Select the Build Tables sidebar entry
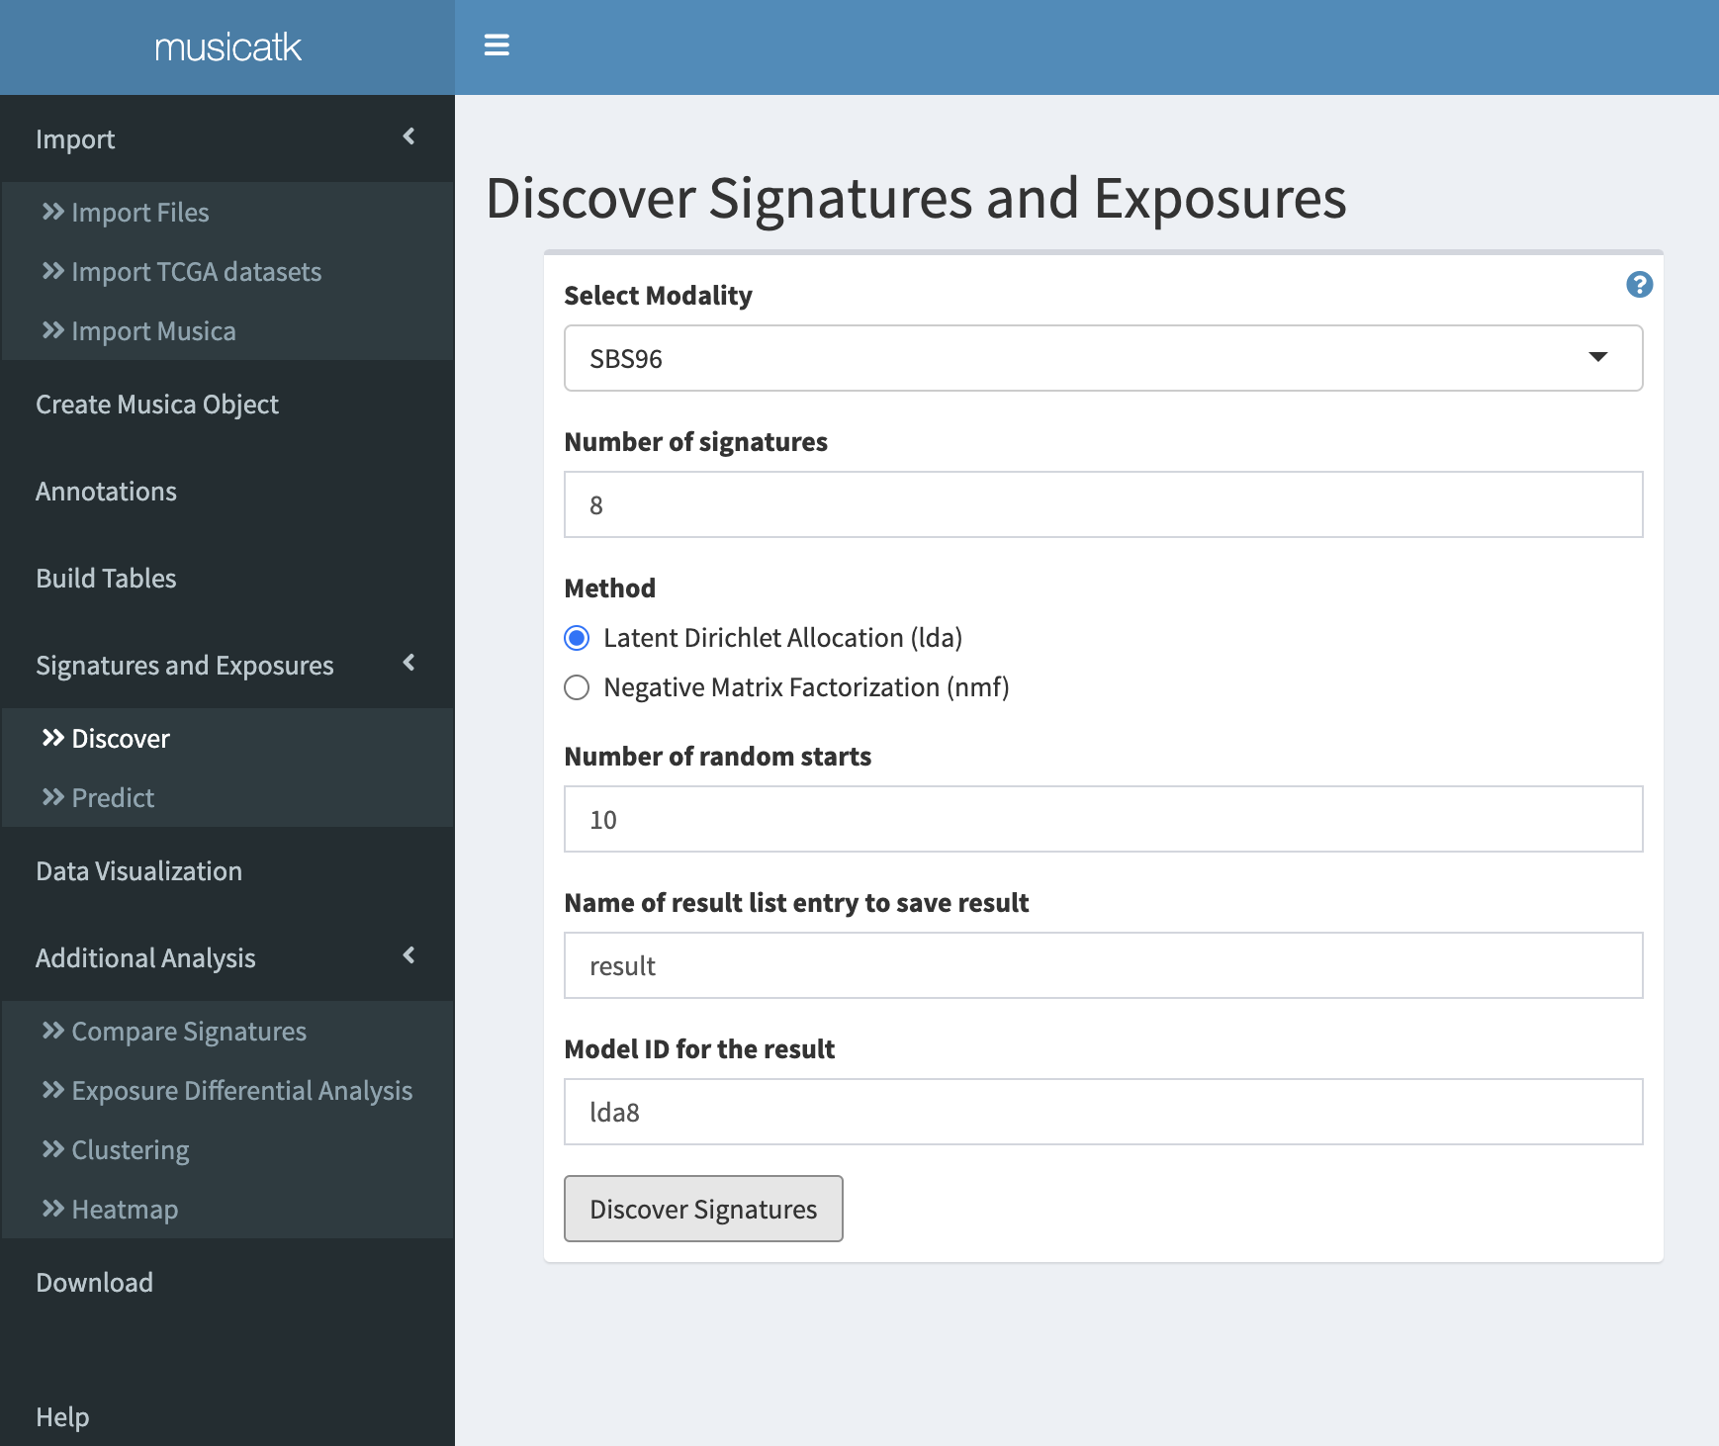 click(106, 578)
